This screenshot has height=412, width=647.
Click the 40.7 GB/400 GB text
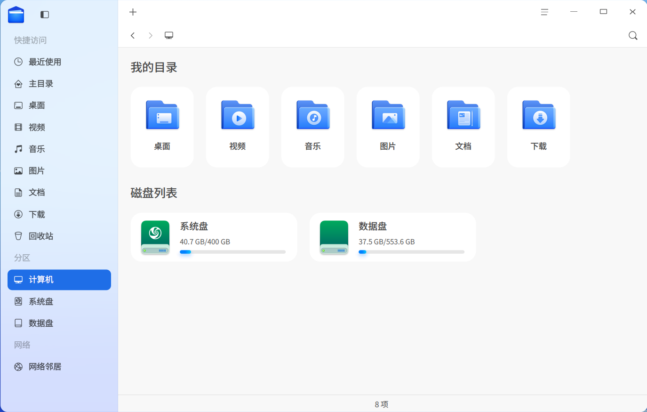click(x=205, y=242)
